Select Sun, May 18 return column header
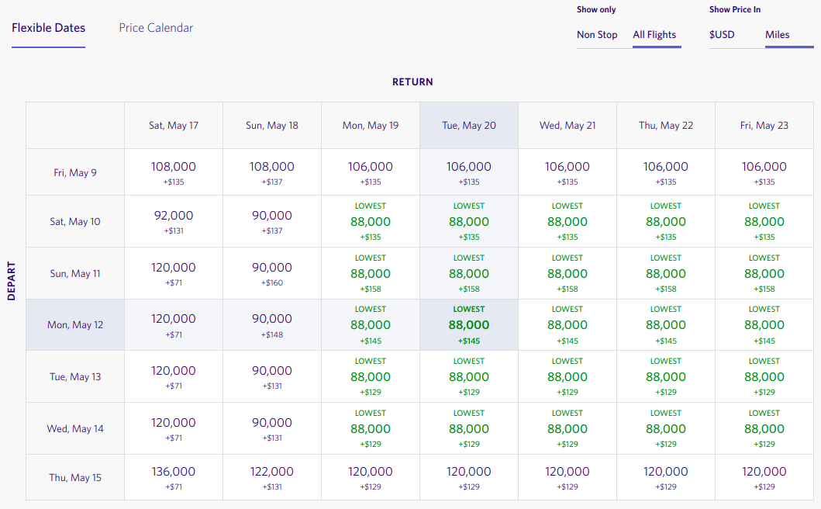 coord(272,125)
